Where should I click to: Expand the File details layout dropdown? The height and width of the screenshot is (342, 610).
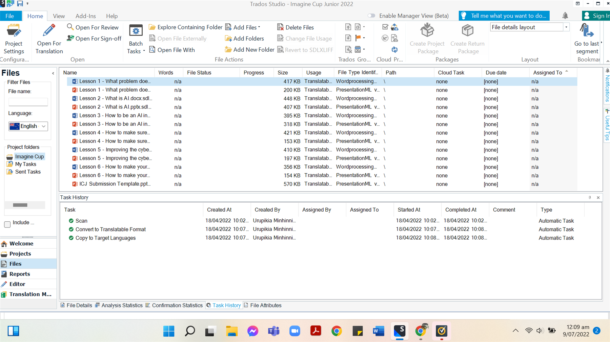point(566,27)
